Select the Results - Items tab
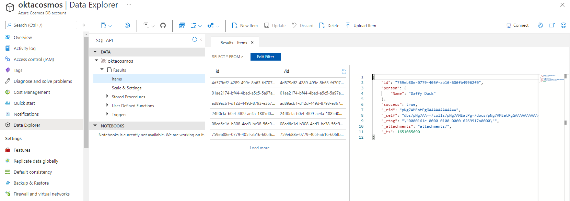Image resolution: width=570 pixels, height=201 pixels. 234,43
